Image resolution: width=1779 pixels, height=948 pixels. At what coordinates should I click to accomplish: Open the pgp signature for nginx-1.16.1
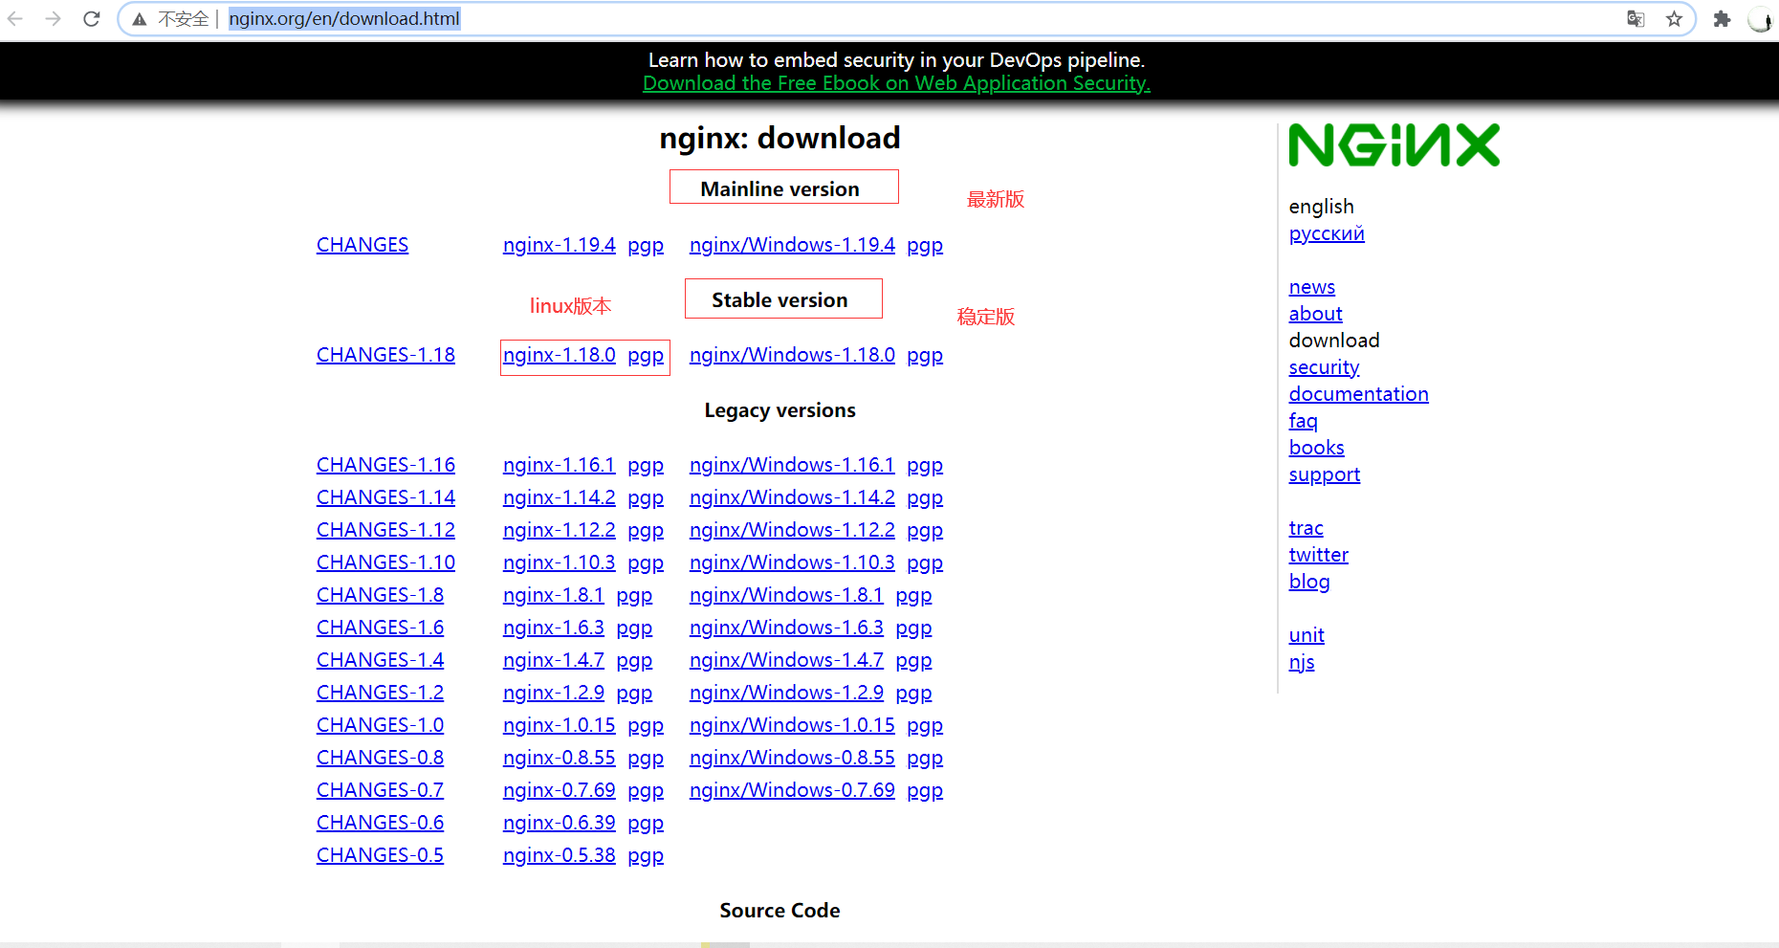[x=646, y=465]
